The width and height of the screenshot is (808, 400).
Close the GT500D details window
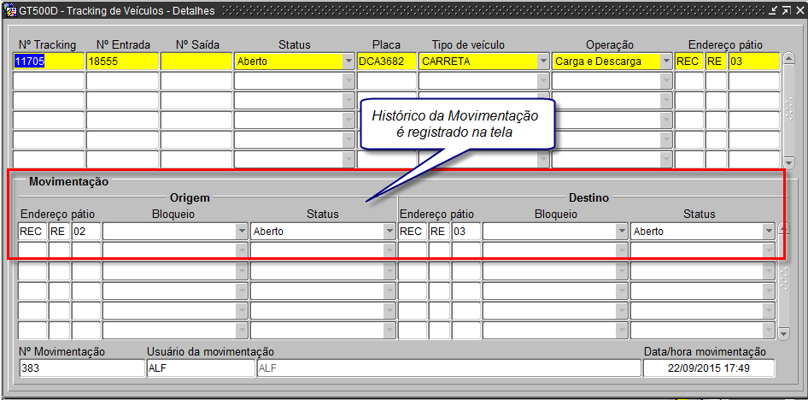coord(799,11)
